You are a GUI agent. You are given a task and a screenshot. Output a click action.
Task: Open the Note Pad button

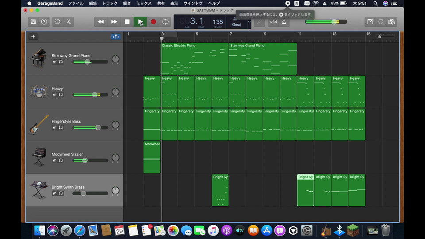pos(370,22)
